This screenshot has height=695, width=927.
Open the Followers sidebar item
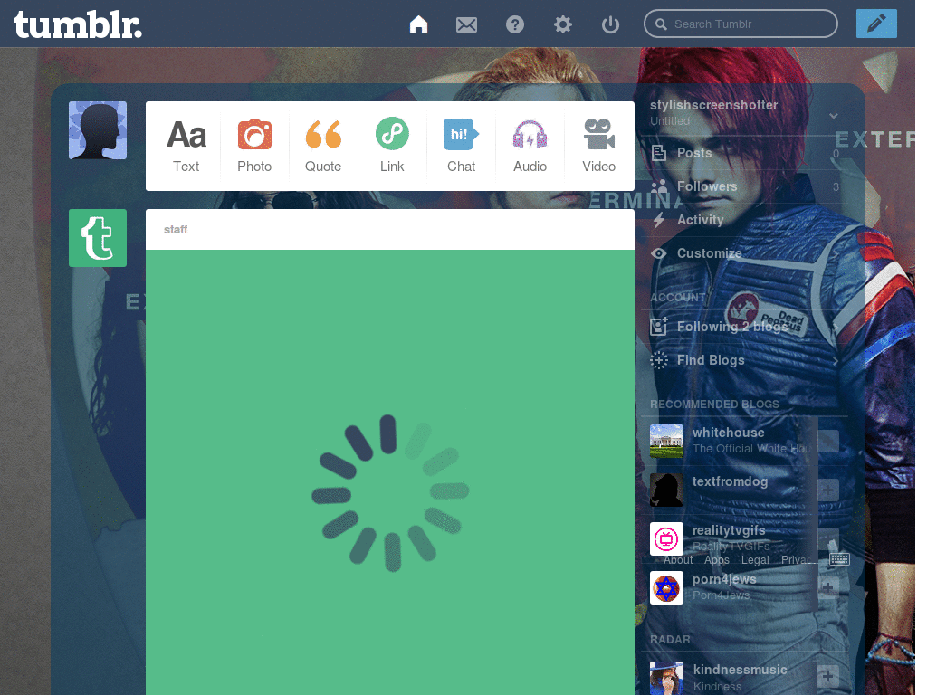pos(744,186)
